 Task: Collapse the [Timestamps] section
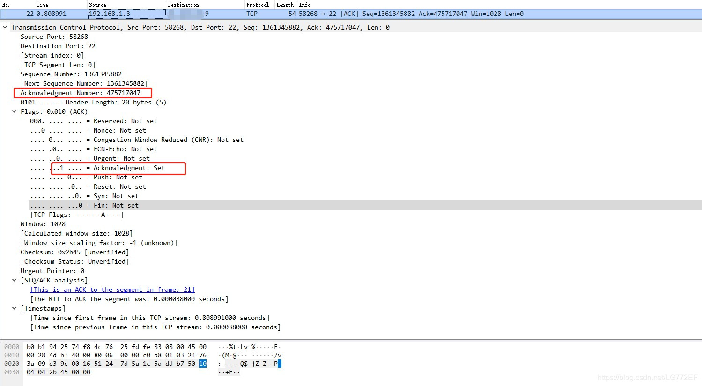coord(15,308)
